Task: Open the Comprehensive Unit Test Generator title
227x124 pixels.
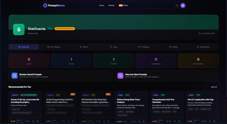Action: (163, 101)
